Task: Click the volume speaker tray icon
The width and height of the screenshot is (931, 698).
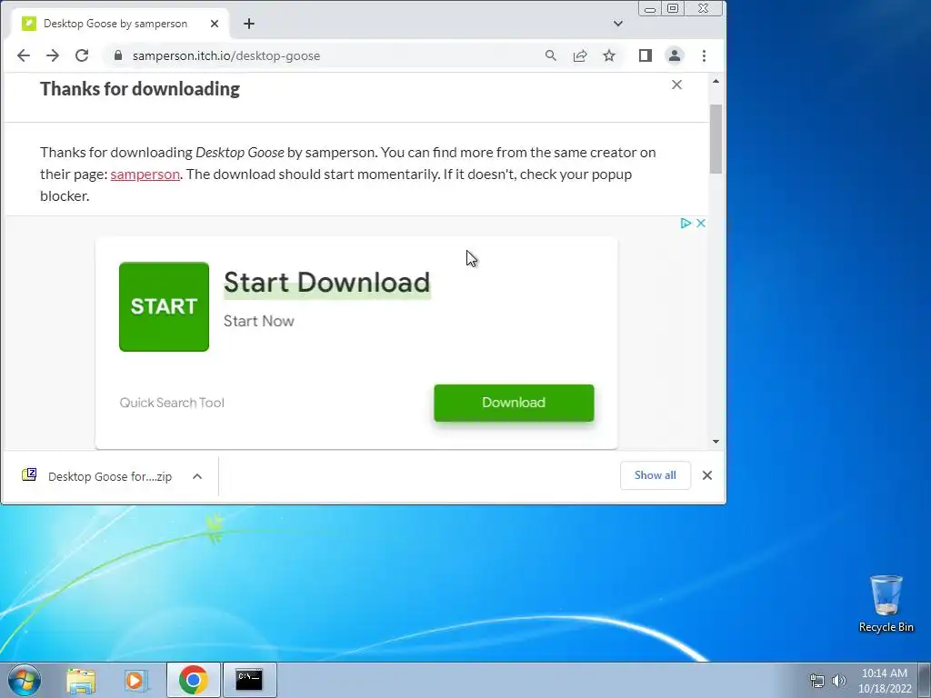Action: (x=839, y=681)
